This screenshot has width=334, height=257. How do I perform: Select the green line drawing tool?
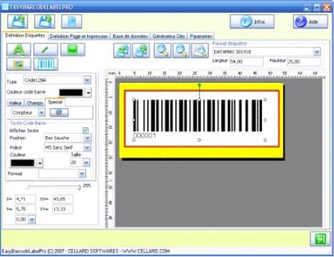pos(46,50)
